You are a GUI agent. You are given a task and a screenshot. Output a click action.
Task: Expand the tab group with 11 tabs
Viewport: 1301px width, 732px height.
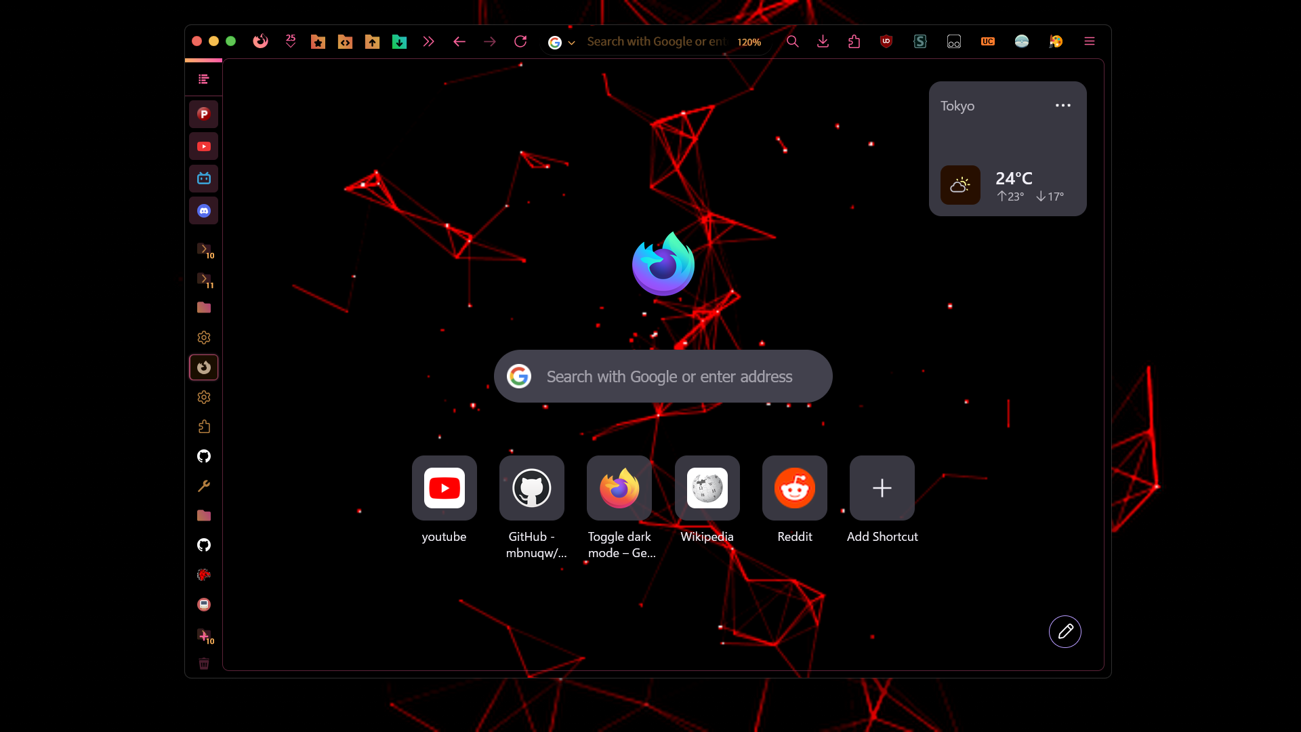204,279
